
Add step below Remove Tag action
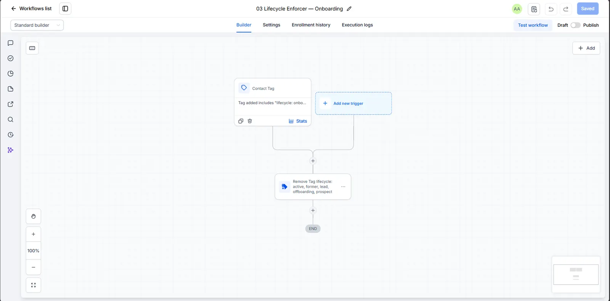pyautogui.click(x=313, y=211)
